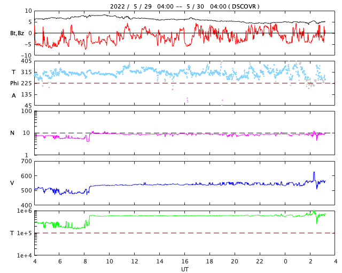Viewport: 342px width, 273px height.
Task: Click the "18" hour tick on the UT axis
Action: pyautogui.click(x=209, y=261)
